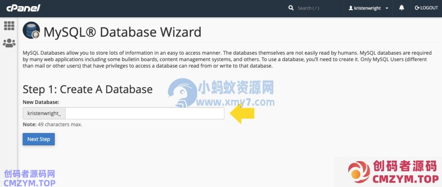Click the kristenwright_ database prefix label

[x=44, y=113]
